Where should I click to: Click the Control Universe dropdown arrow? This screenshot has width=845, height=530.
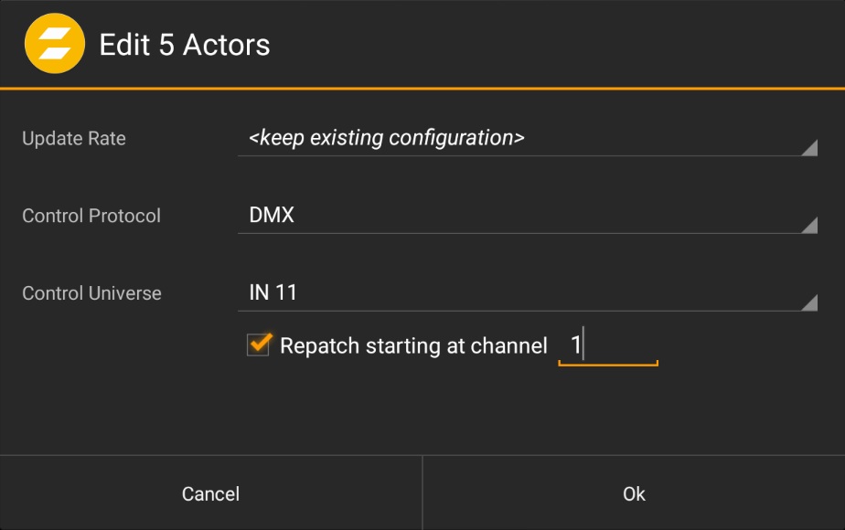coord(808,303)
